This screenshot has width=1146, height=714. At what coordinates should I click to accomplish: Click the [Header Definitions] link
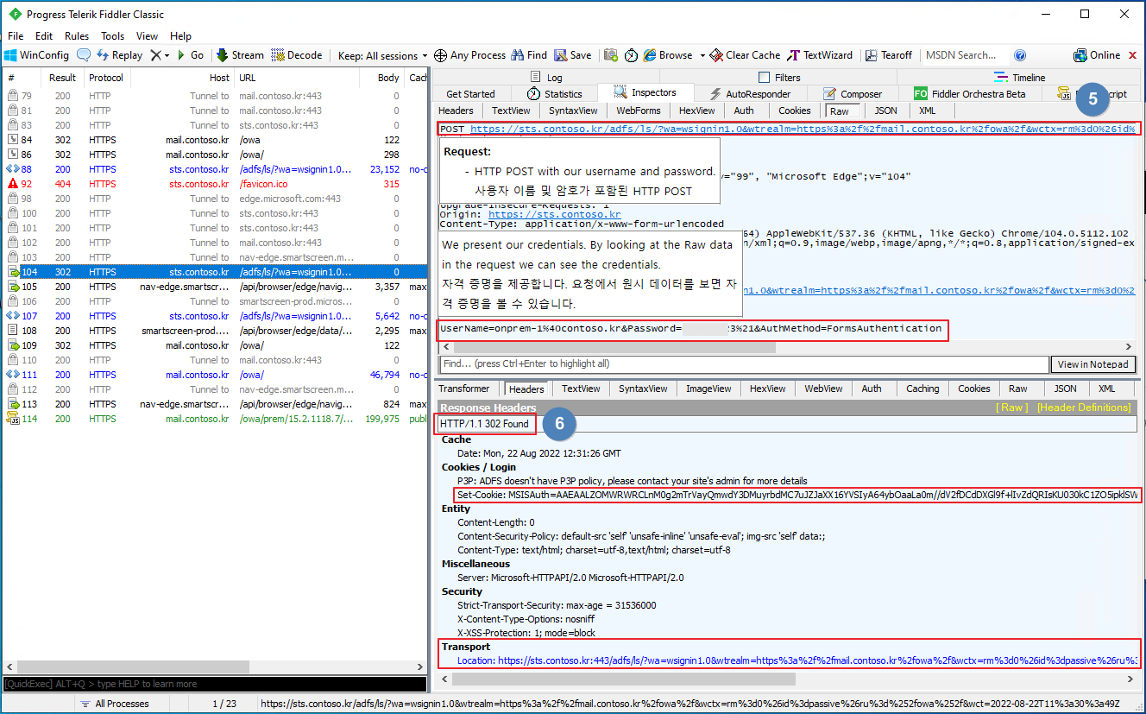pyautogui.click(x=1083, y=408)
